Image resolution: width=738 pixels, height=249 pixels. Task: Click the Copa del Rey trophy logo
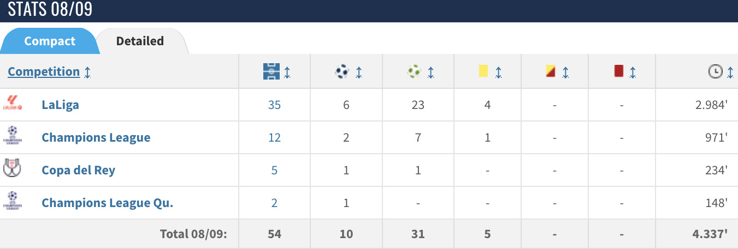[12, 169]
